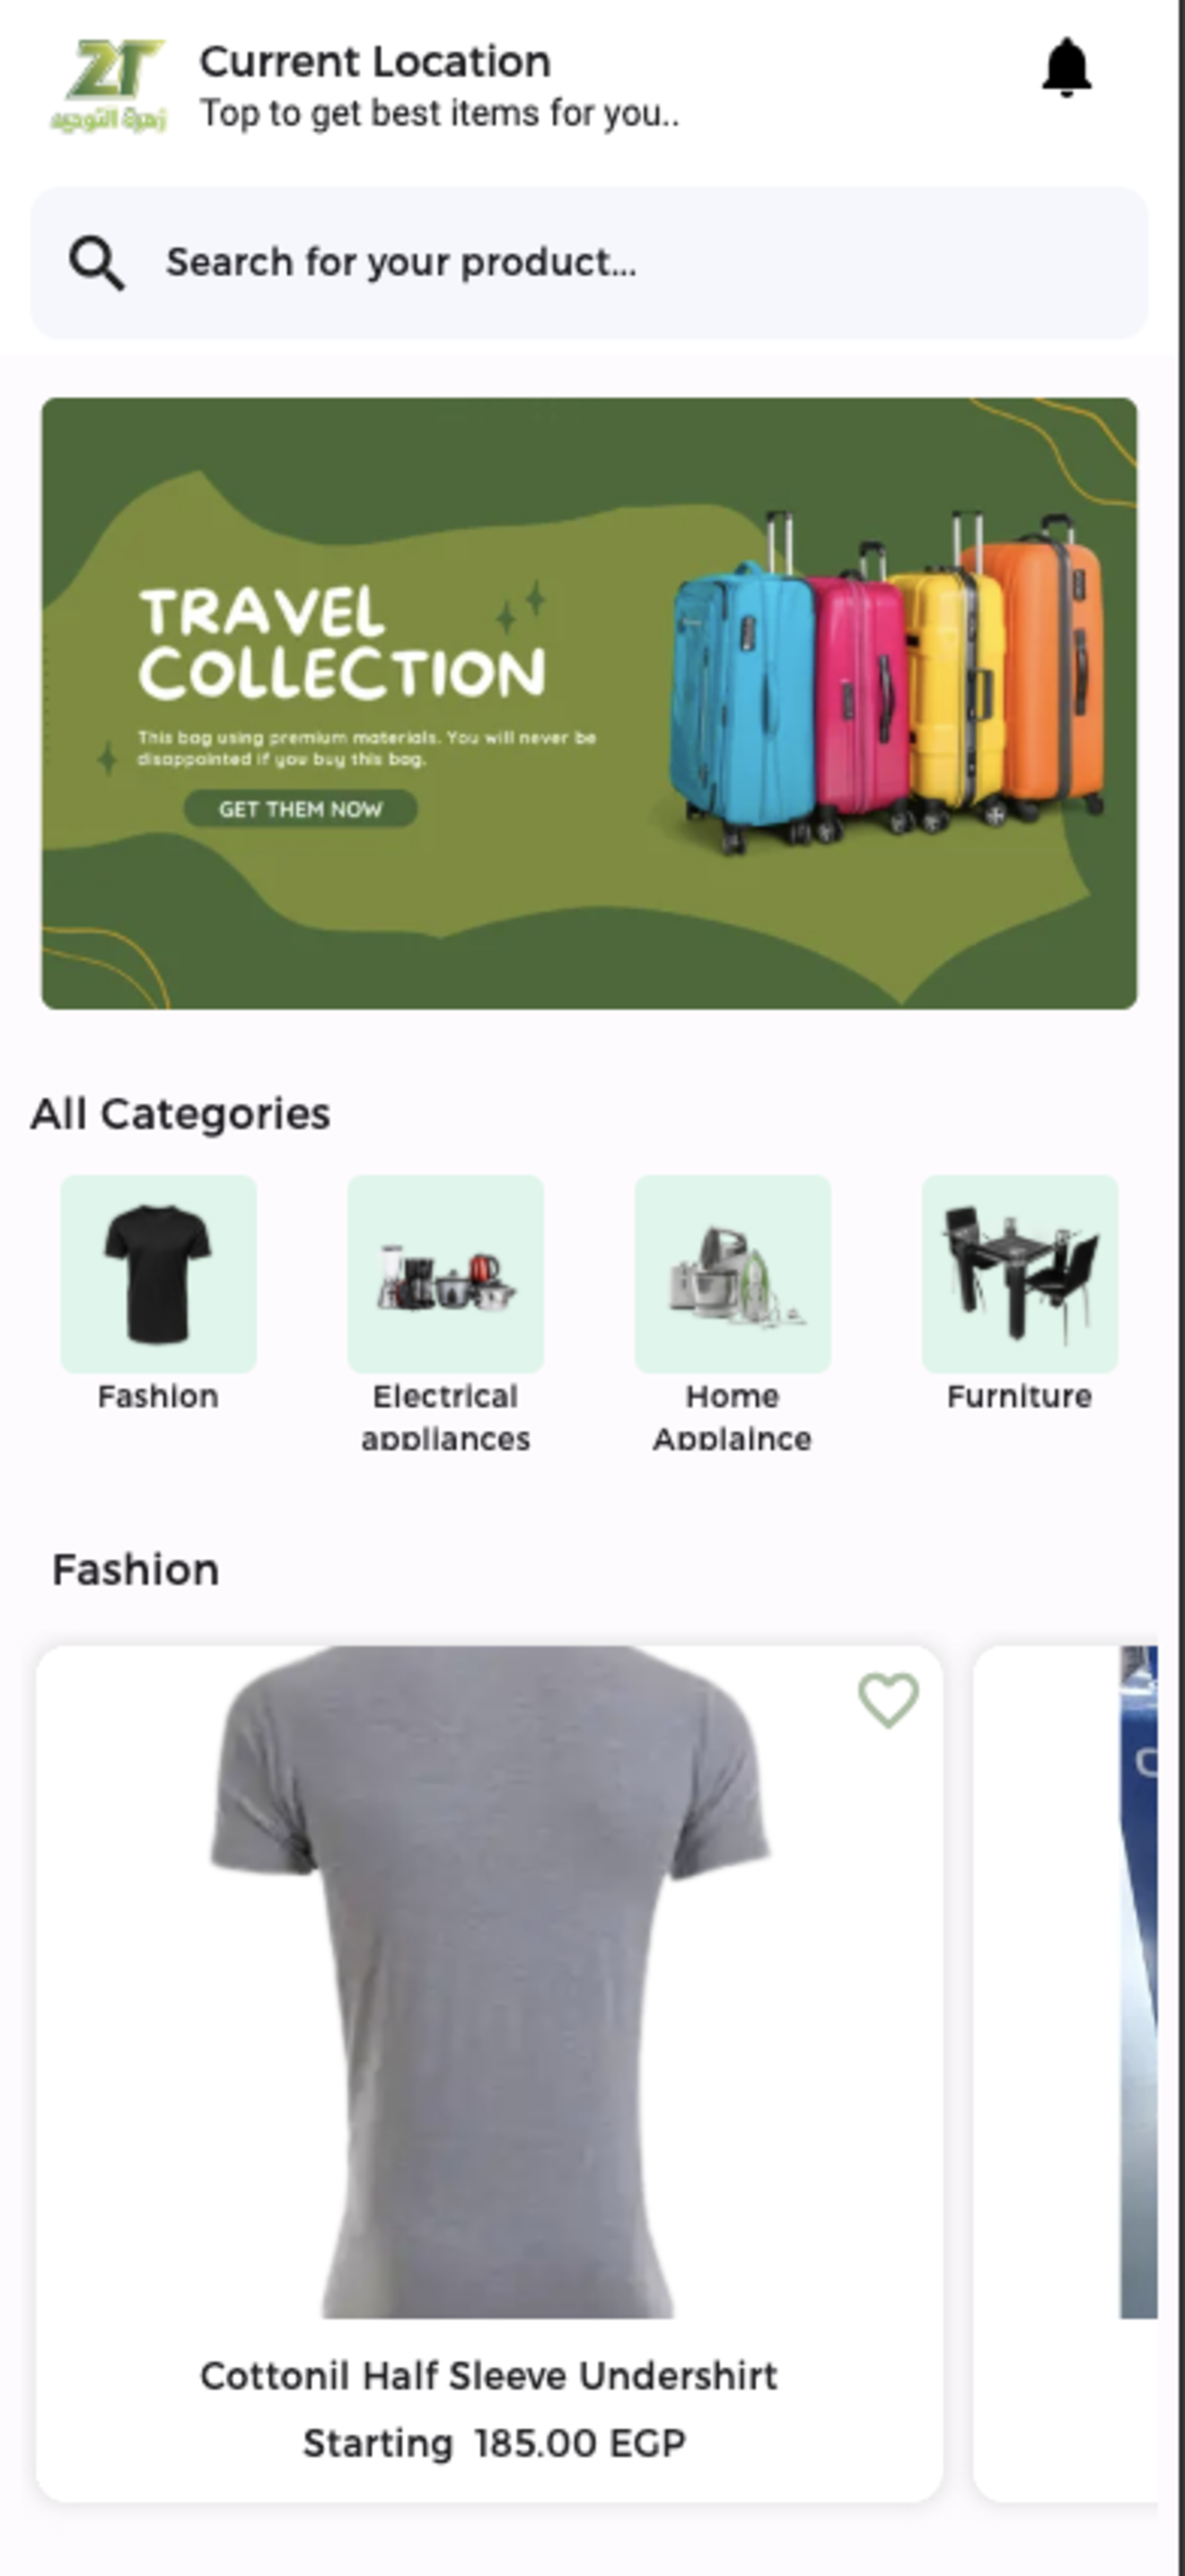Open the Electrical appliances category icon
Image resolution: width=1185 pixels, height=2576 pixels.
(x=445, y=1273)
